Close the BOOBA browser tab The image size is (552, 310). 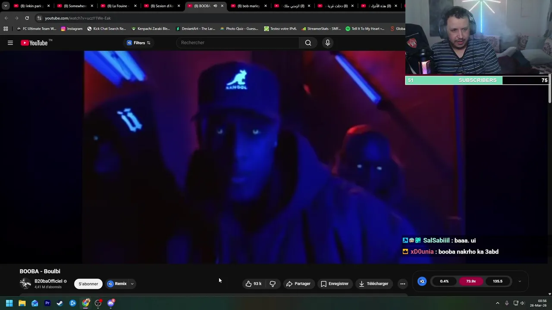[x=222, y=6]
